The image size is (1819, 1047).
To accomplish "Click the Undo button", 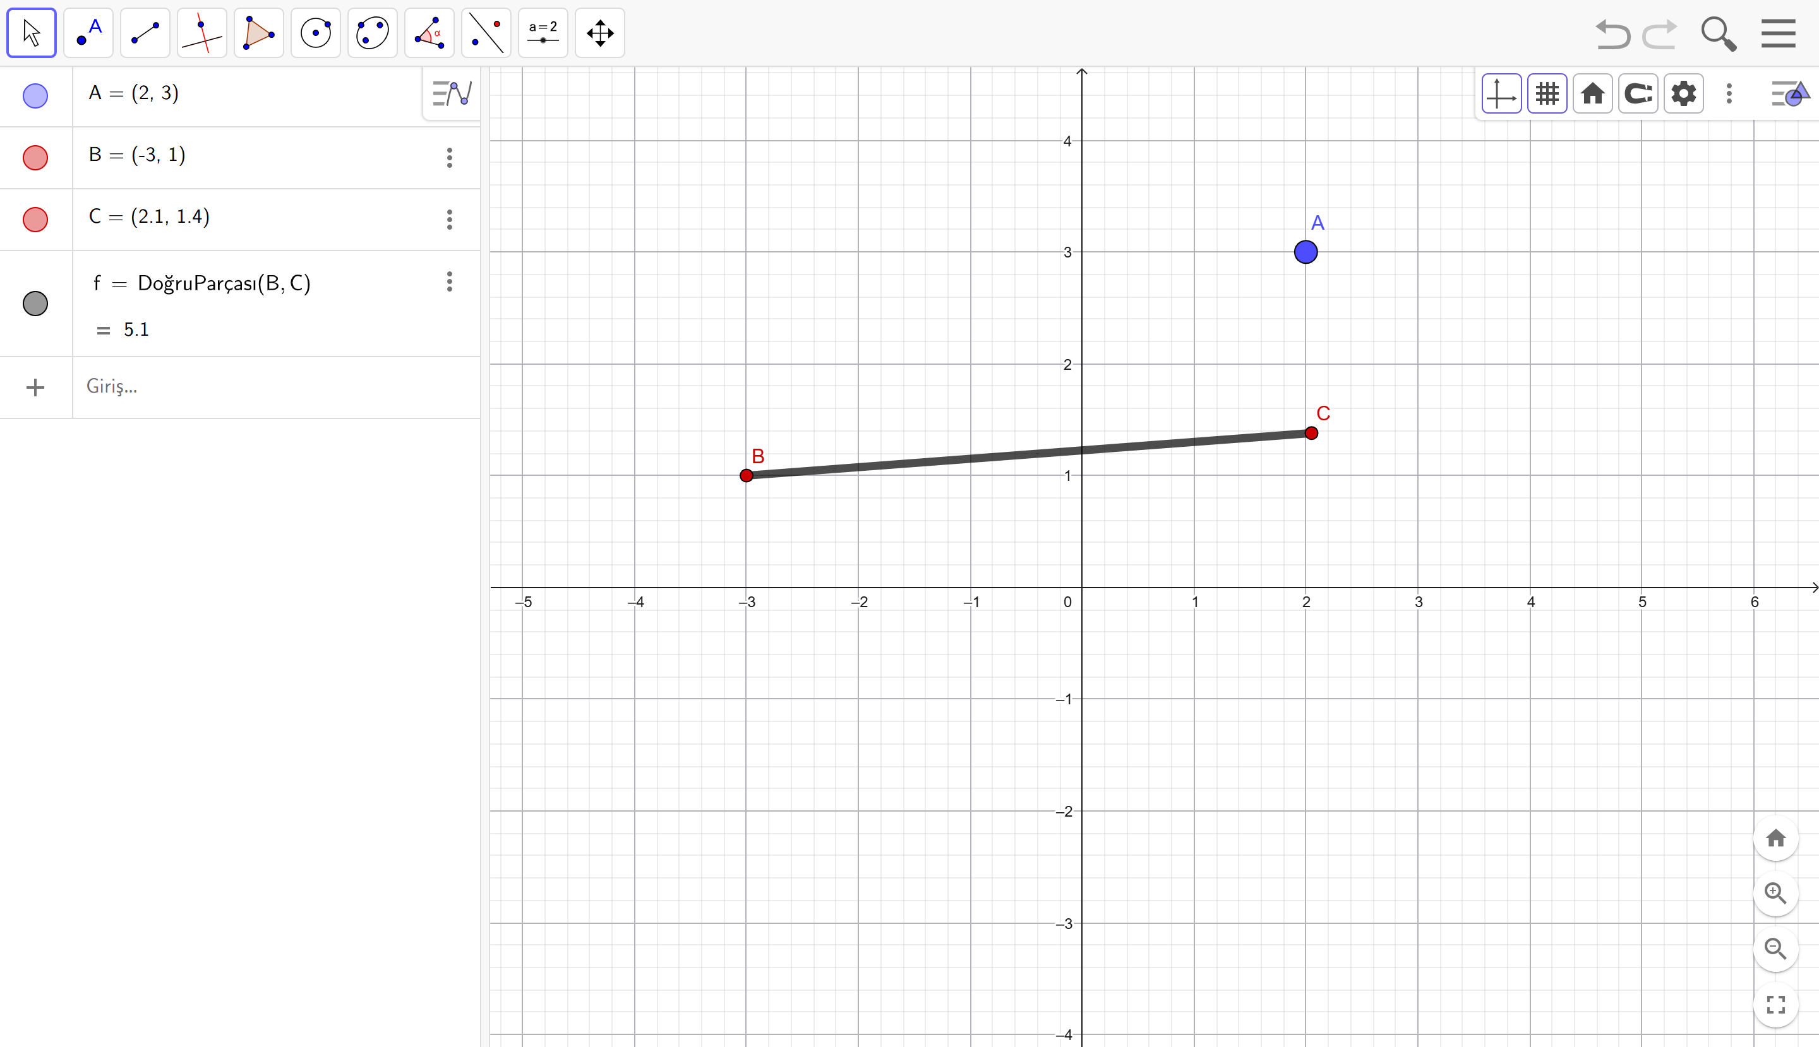I will 1612,33.
